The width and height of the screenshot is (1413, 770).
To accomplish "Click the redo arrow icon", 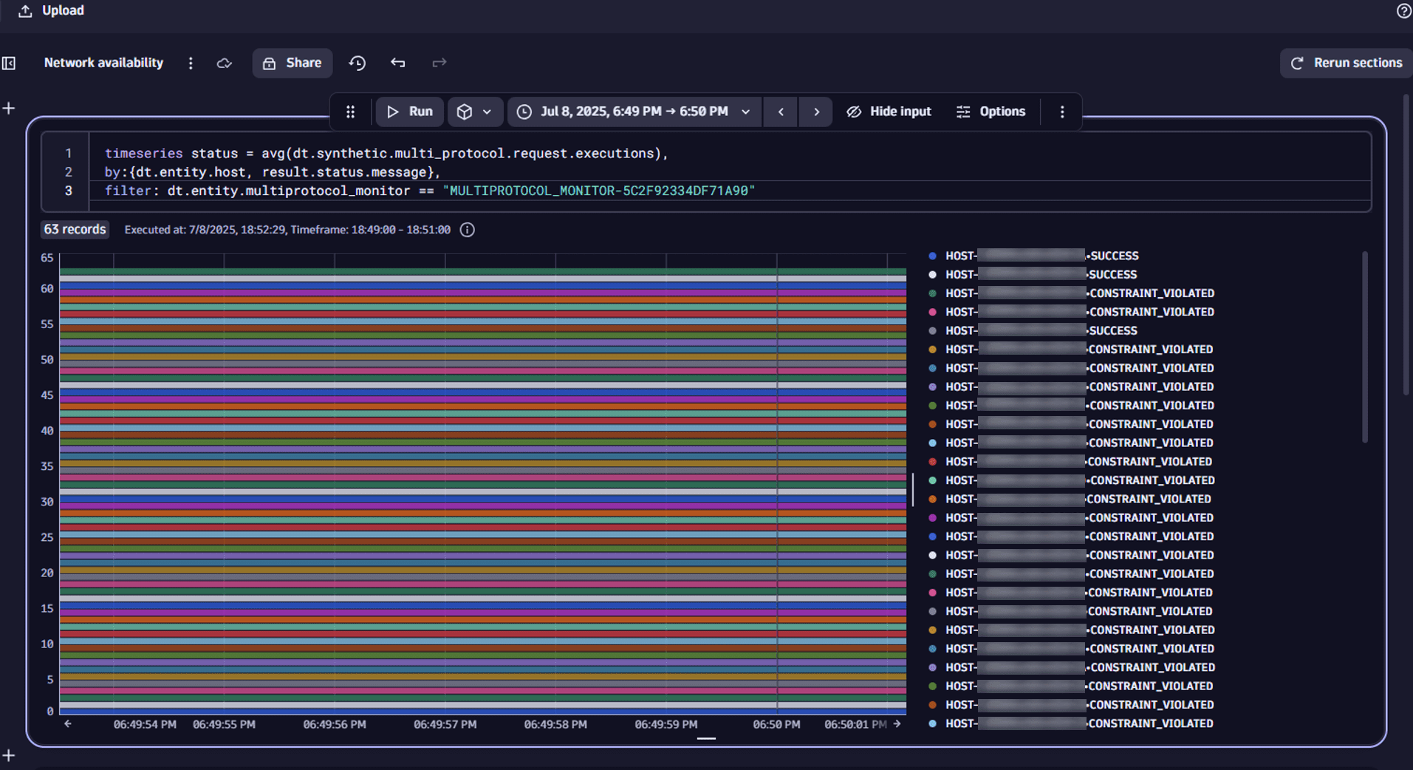I will pyautogui.click(x=439, y=63).
